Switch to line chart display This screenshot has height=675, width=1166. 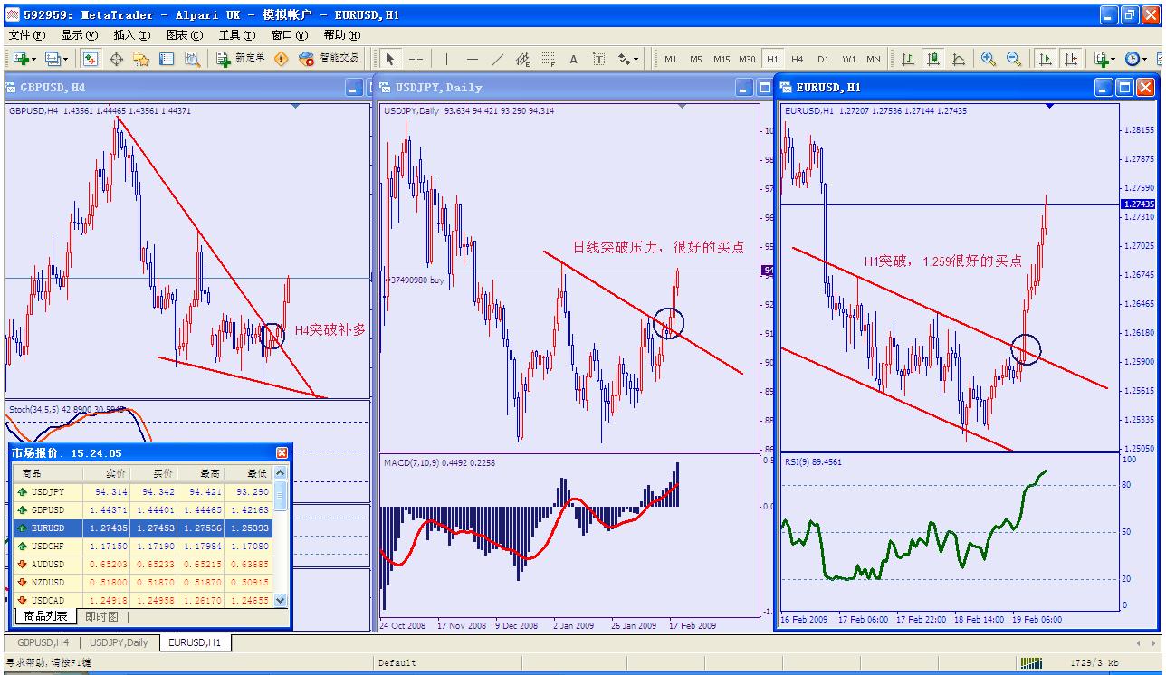pos(958,59)
